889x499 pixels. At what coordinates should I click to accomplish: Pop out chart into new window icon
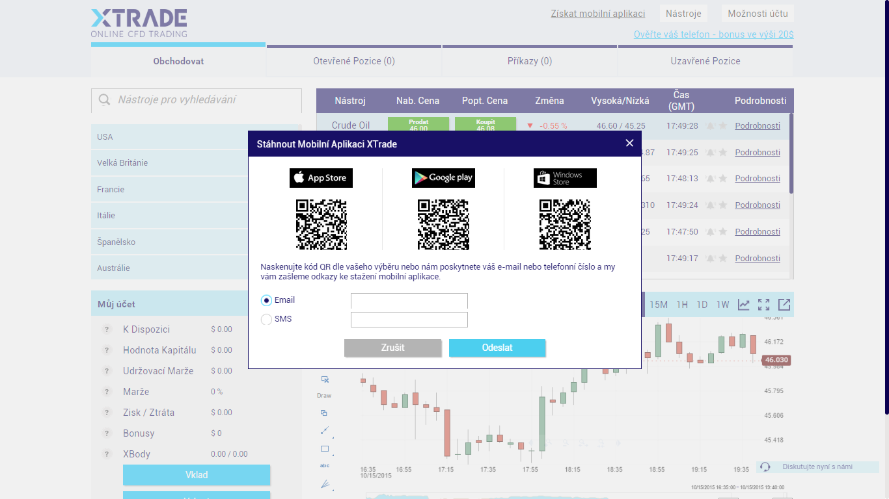pyautogui.click(x=784, y=304)
